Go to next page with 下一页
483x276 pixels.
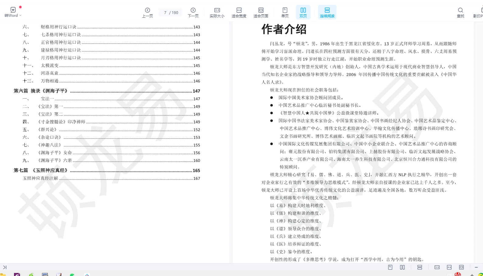click(193, 12)
